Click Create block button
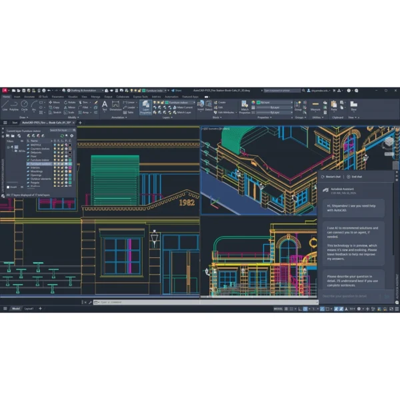This screenshot has width=400, height=400. (x=219, y=102)
